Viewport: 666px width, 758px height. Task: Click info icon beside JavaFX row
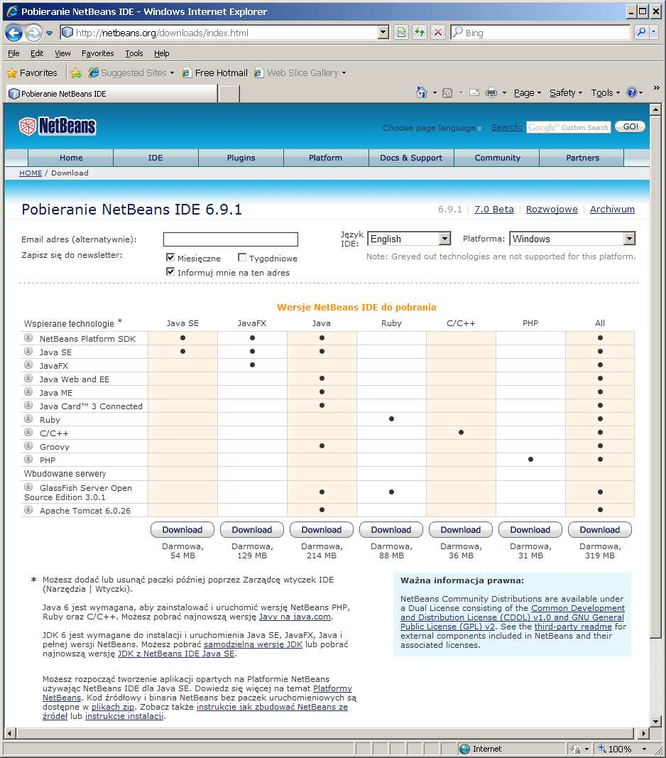tap(28, 365)
